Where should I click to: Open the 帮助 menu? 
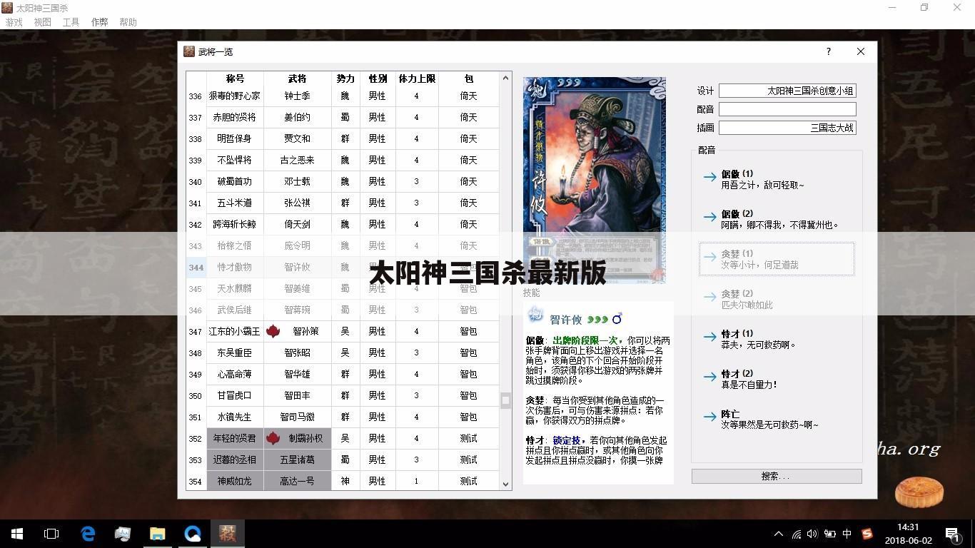point(128,22)
